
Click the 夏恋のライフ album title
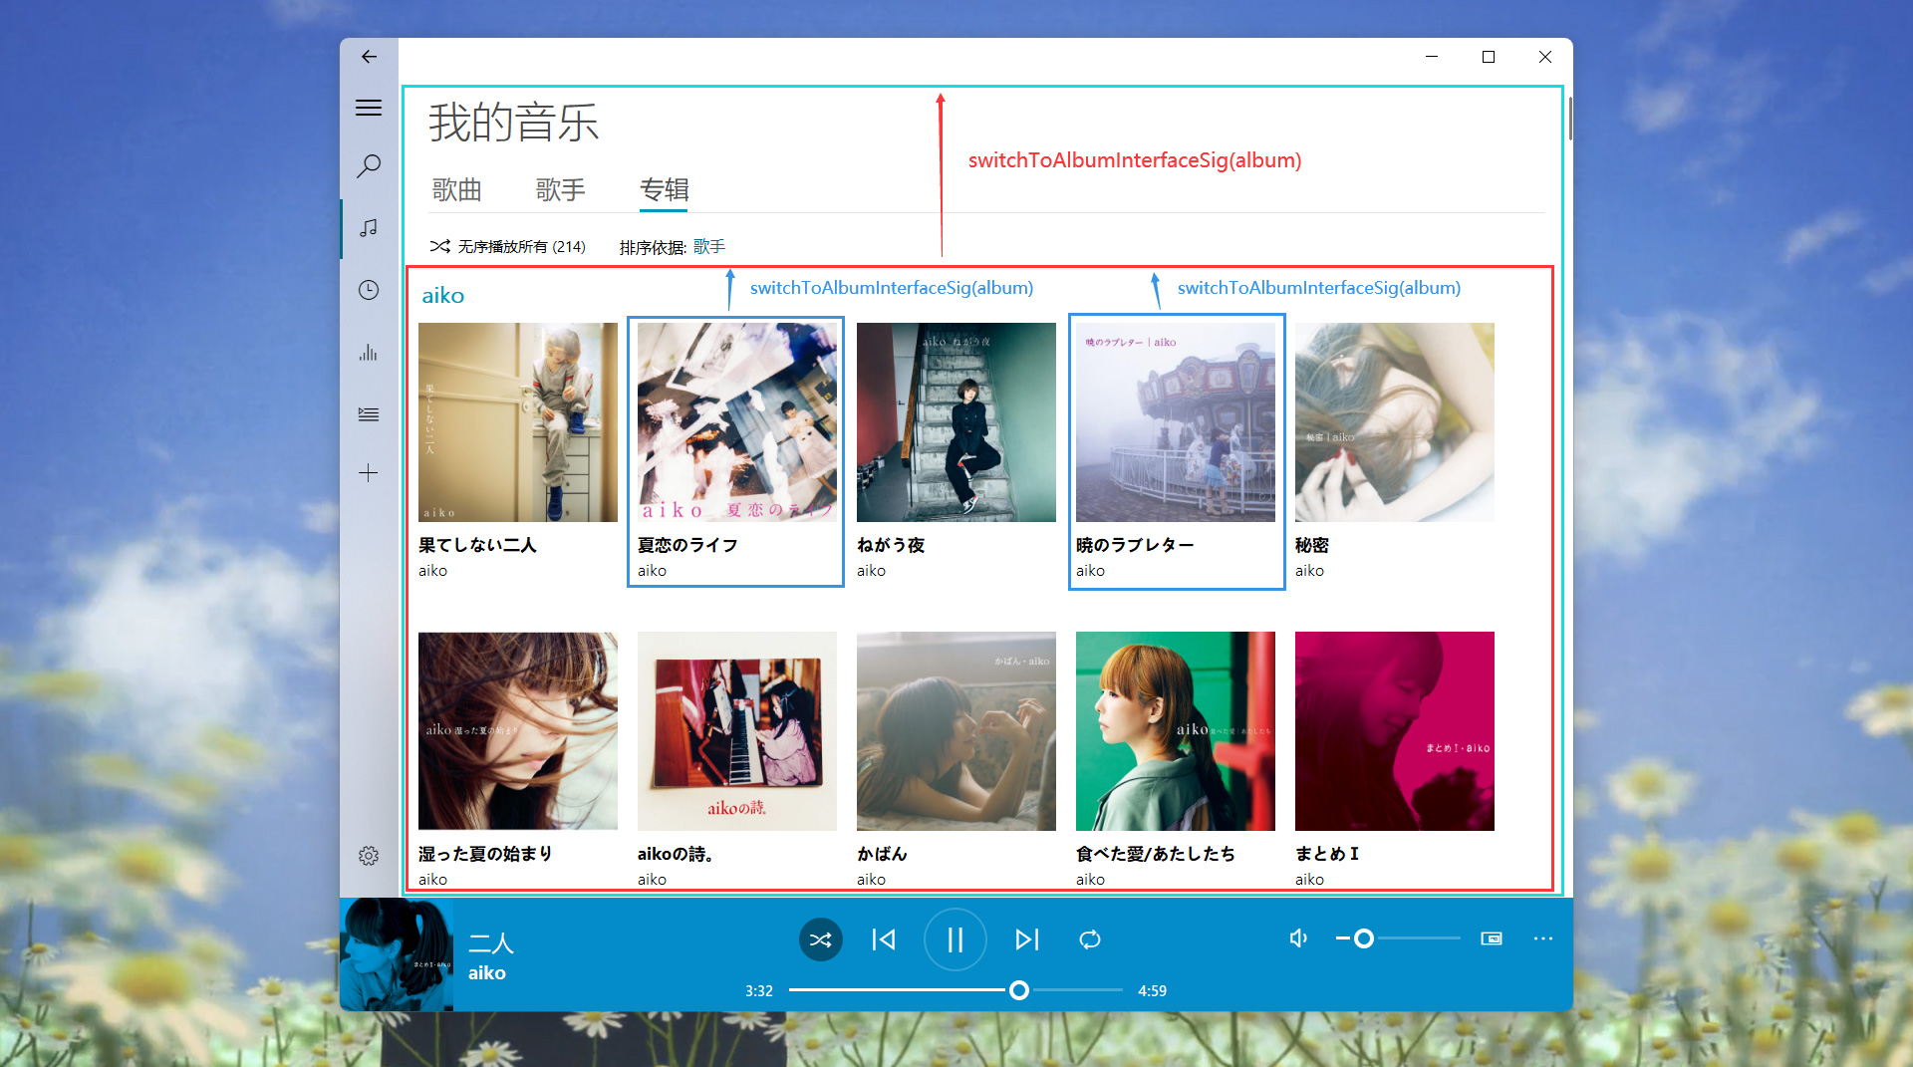click(687, 545)
